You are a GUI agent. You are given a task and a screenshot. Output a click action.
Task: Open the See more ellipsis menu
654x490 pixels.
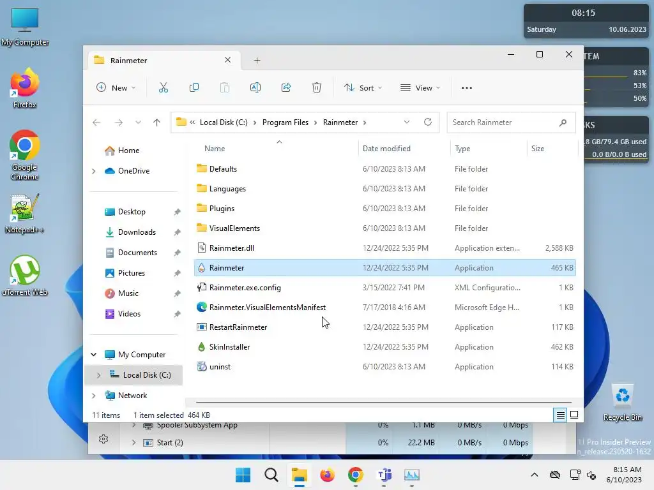(467, 88)
